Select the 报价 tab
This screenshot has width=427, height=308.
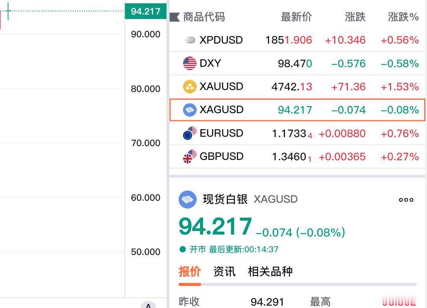point(189,271)
